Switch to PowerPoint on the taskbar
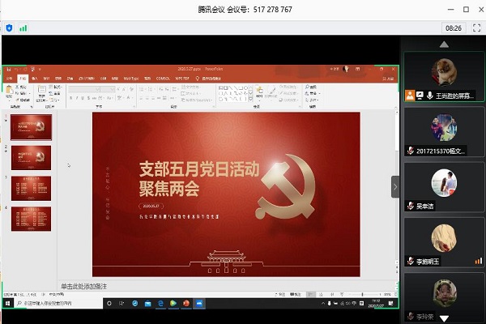The height and width of the screenshot is (324, 486). coord(186,303)
